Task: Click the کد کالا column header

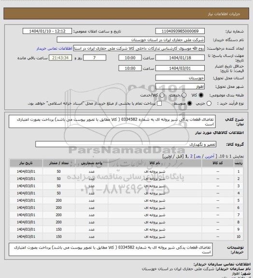Action: (x=218, y=163)
